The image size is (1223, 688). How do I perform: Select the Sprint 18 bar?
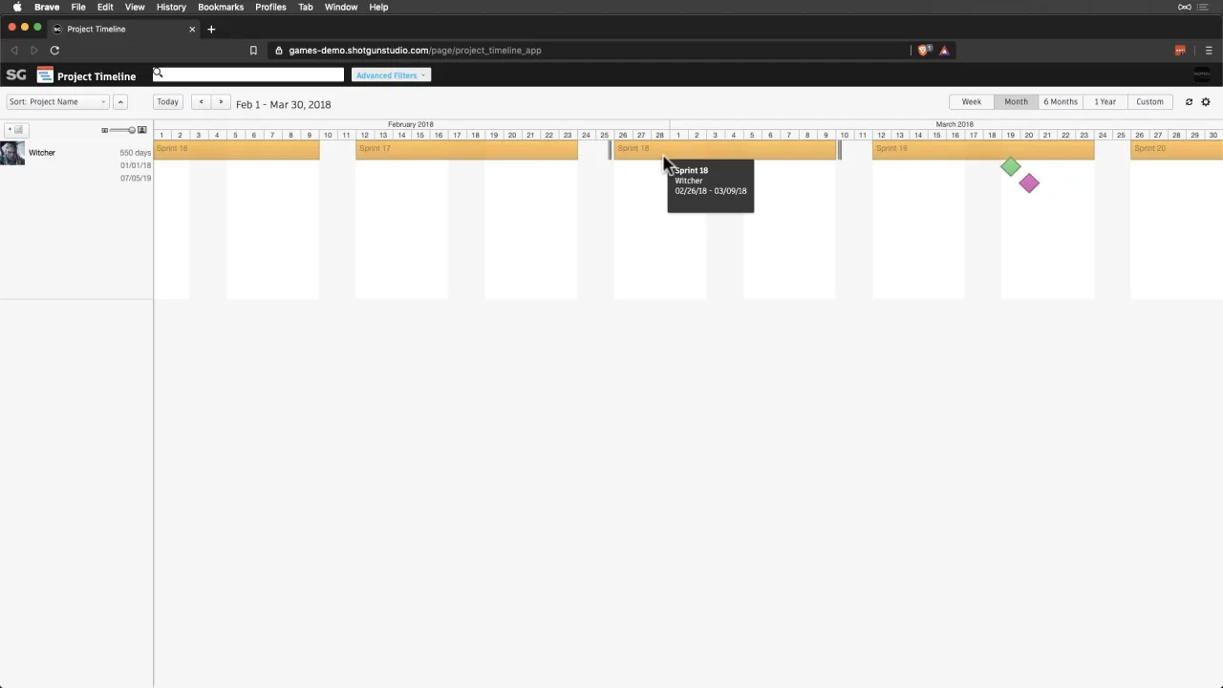tap(725, 148)
